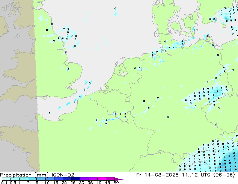Click the 5–10 mm blue legend swatch

pos(41,179)
